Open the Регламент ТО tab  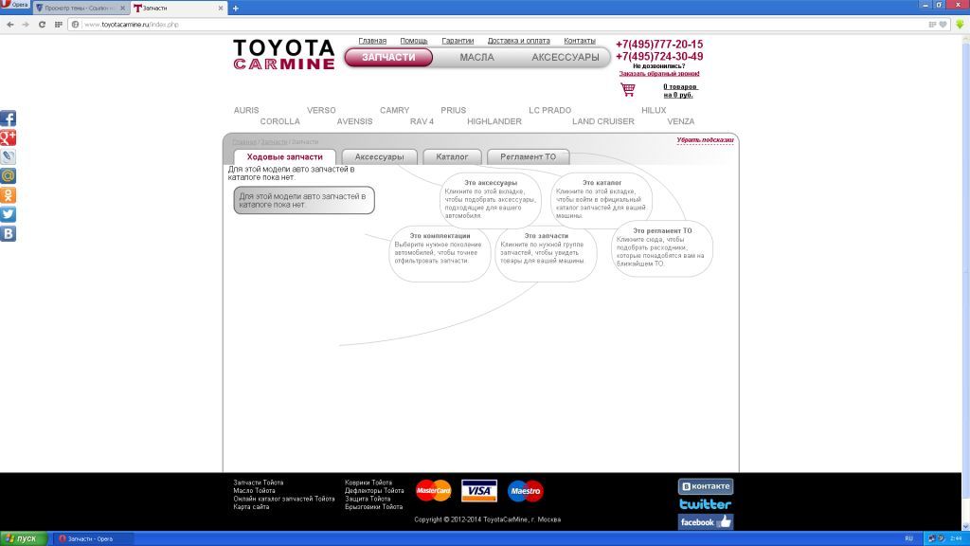point(528,156)
